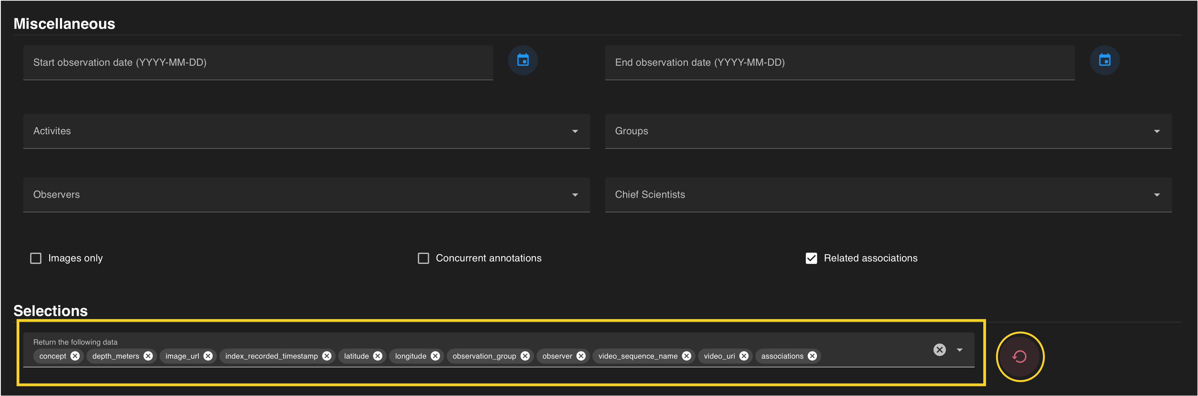Click the reset selections refresh icon

pyautogui.click(x=1019, y=357)
